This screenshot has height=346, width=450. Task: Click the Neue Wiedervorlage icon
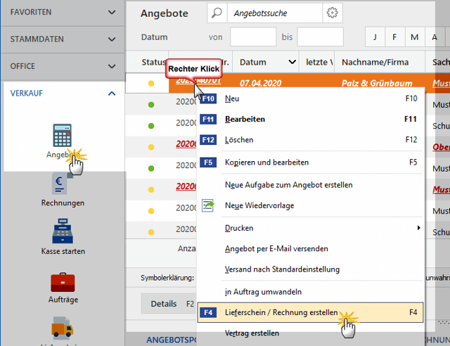[x=208, y=205]
